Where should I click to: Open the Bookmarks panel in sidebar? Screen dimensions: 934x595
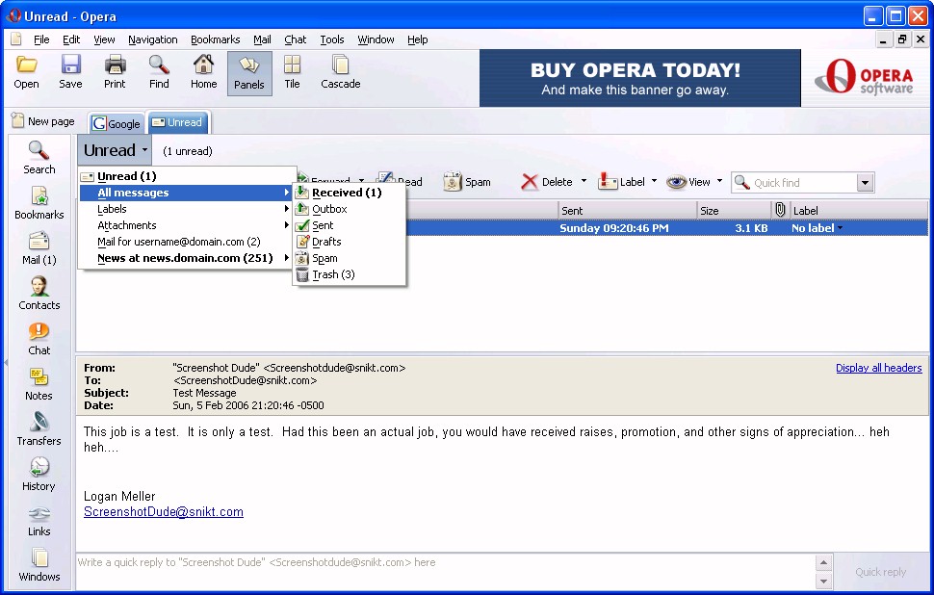pyautogui.click(x=39, y=203)
